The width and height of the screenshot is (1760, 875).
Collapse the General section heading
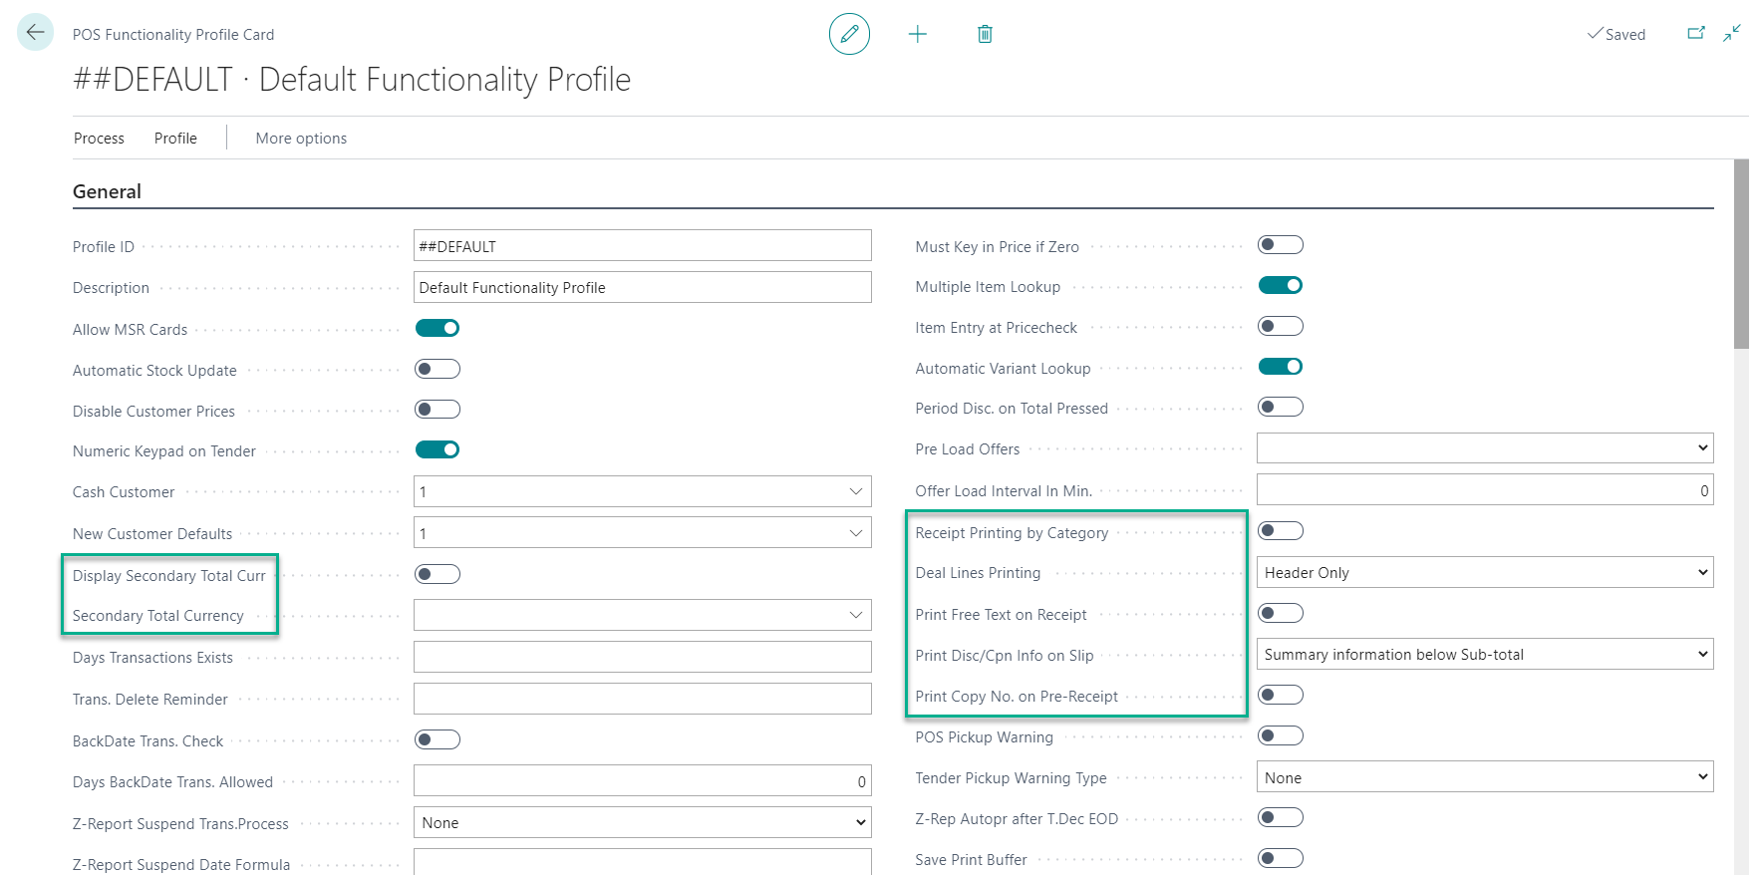[x=107, y=191]
